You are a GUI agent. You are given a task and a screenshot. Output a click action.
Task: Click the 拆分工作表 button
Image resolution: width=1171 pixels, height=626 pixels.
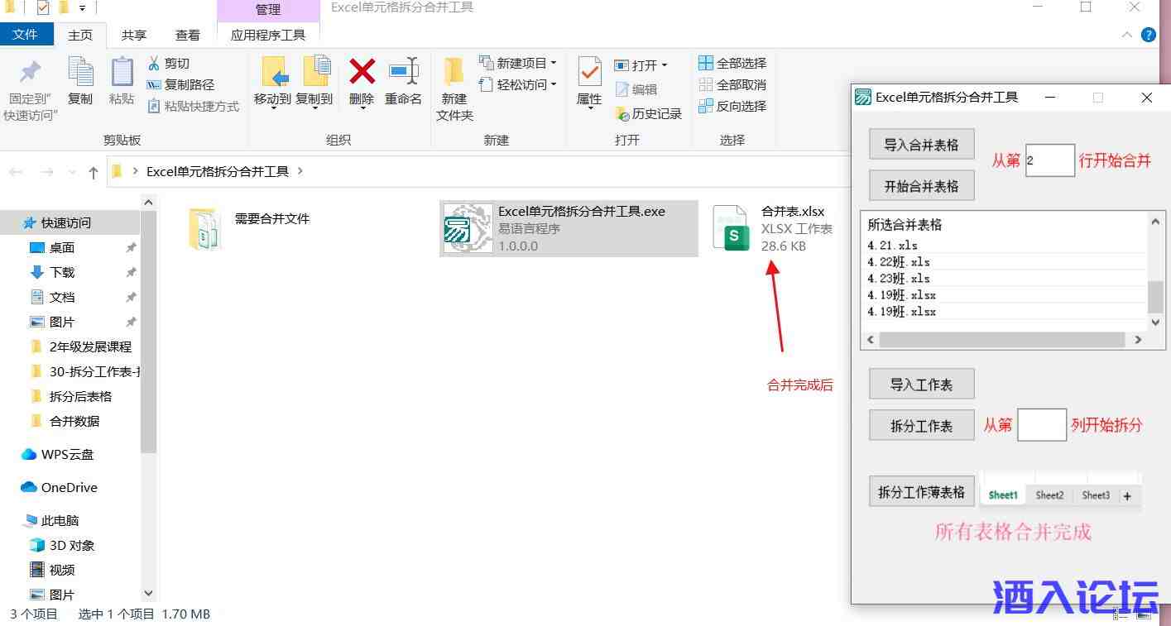click(x=921, y=426)
